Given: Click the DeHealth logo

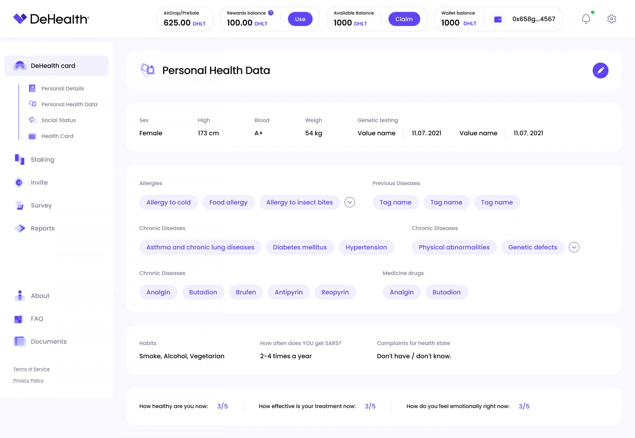Looking at the screenshot, I should [x=51, y=19].
